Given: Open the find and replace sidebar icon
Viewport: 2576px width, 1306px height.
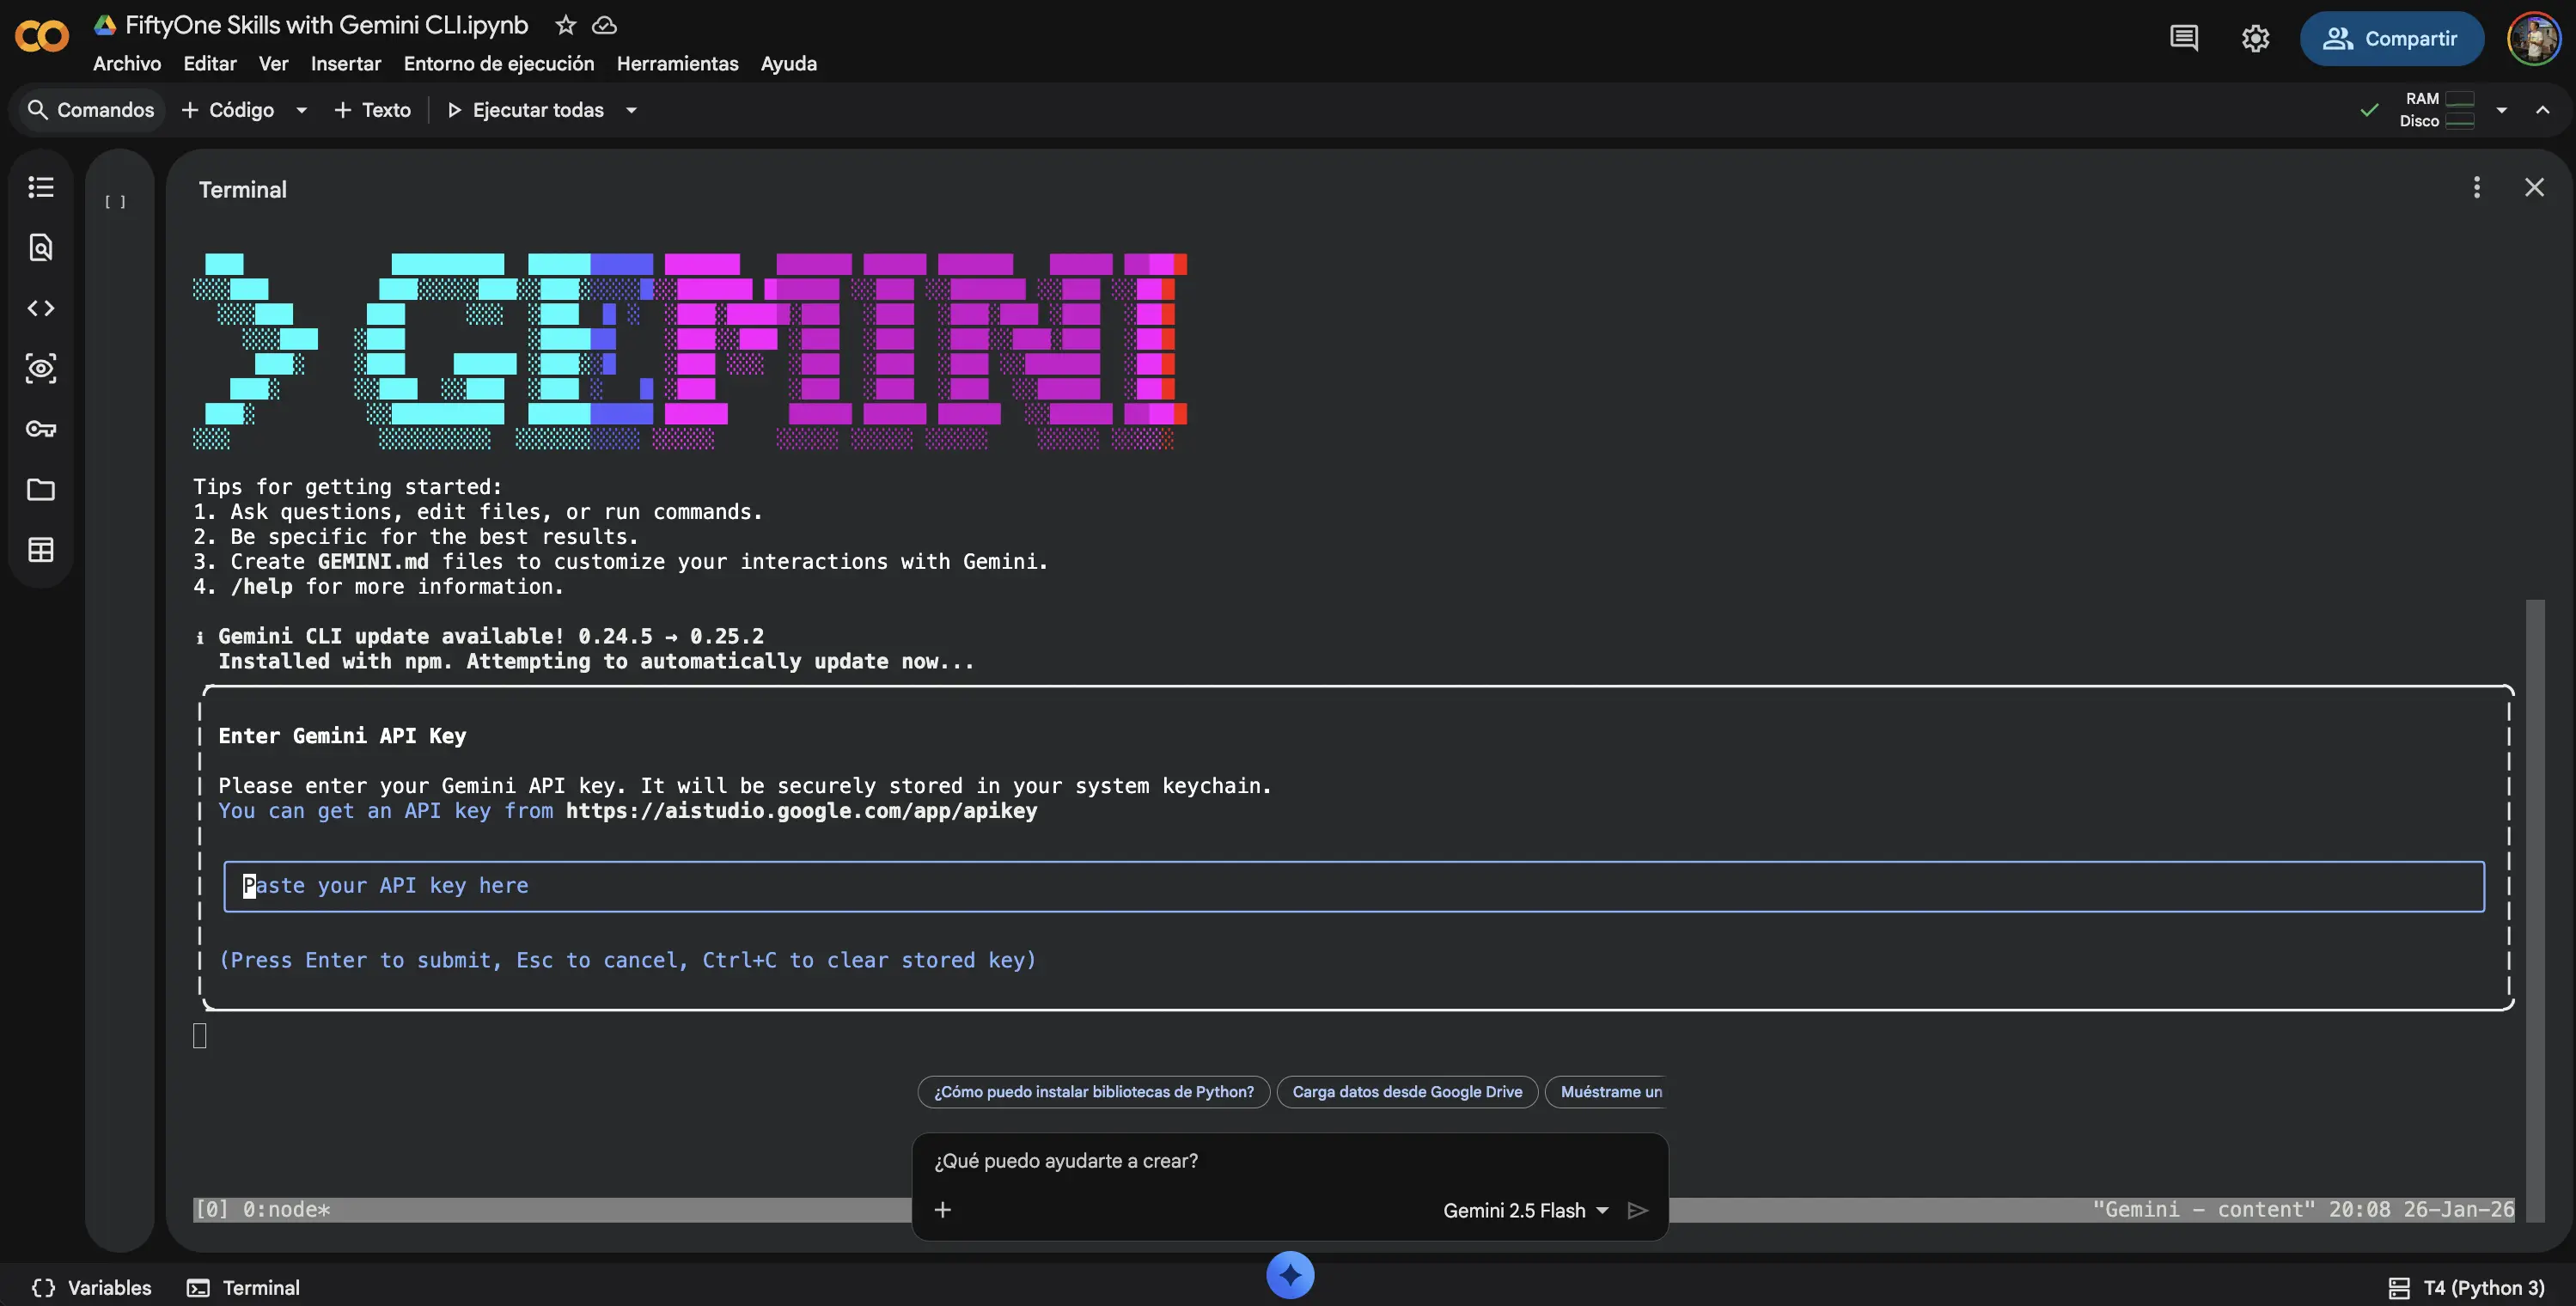Looking at the screenshot, I should 41,247.
